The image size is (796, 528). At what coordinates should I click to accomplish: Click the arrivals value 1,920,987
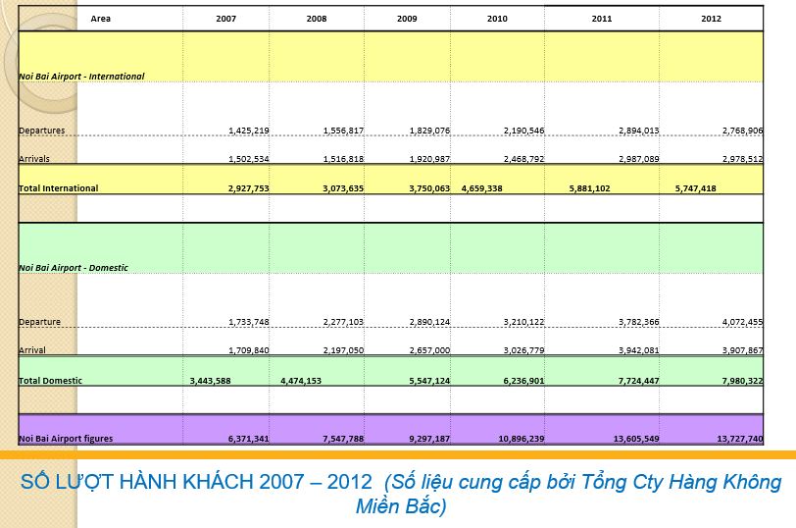pyautogui.click(x=430, y=159)
